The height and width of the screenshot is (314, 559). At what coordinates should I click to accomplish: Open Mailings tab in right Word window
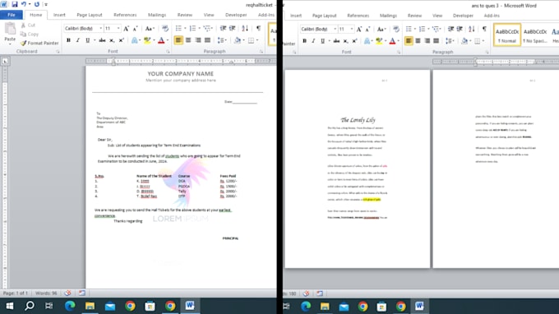388,16
